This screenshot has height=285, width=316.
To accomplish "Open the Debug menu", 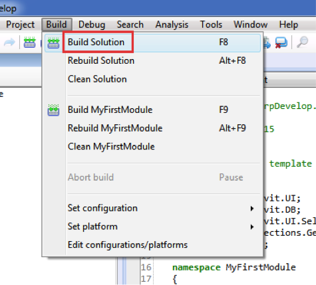I will pos(92,25).
